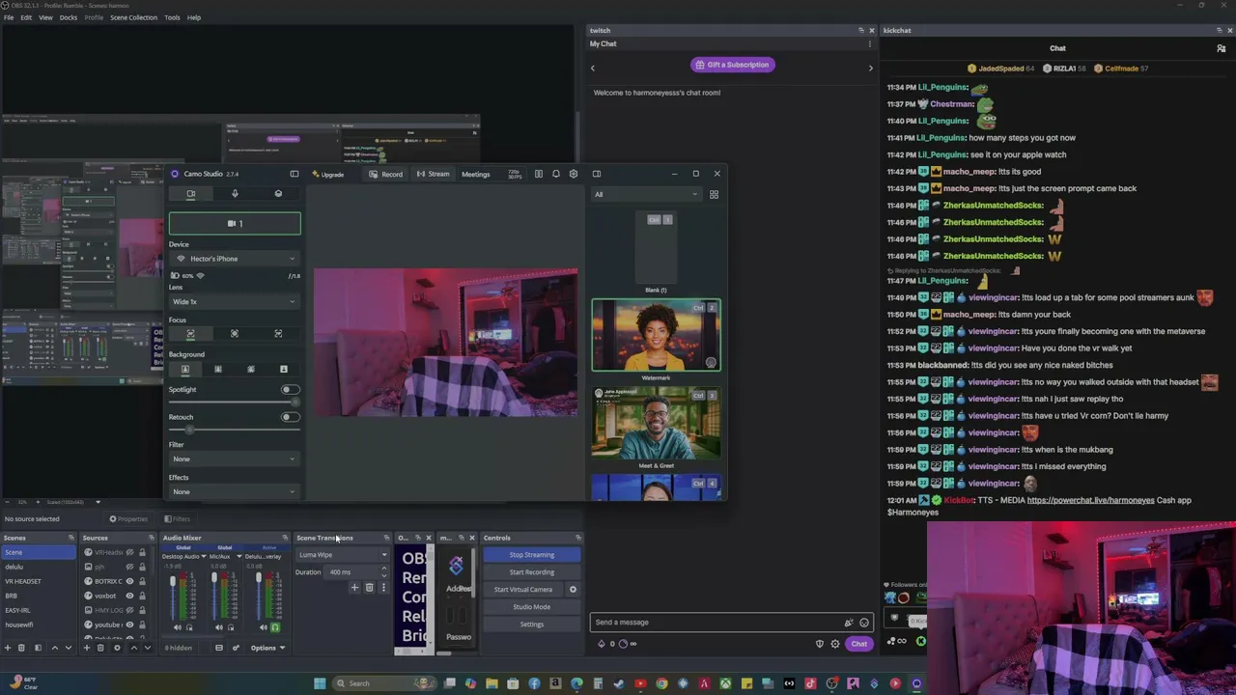Open the OBS Tools menu
1236x695 pixels.
click(172, 17)
